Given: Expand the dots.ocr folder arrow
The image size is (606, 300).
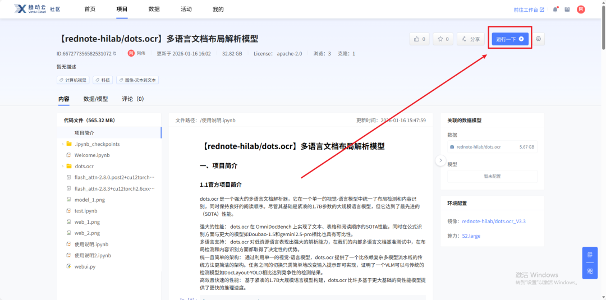Looking at the screenshot, I should pyautogui.click(x=63, y=167).
